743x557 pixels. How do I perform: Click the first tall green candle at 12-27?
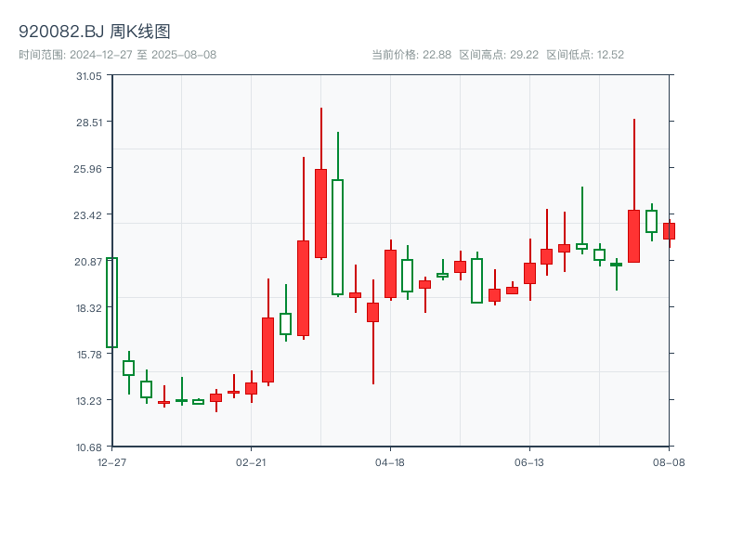point(111,303)
